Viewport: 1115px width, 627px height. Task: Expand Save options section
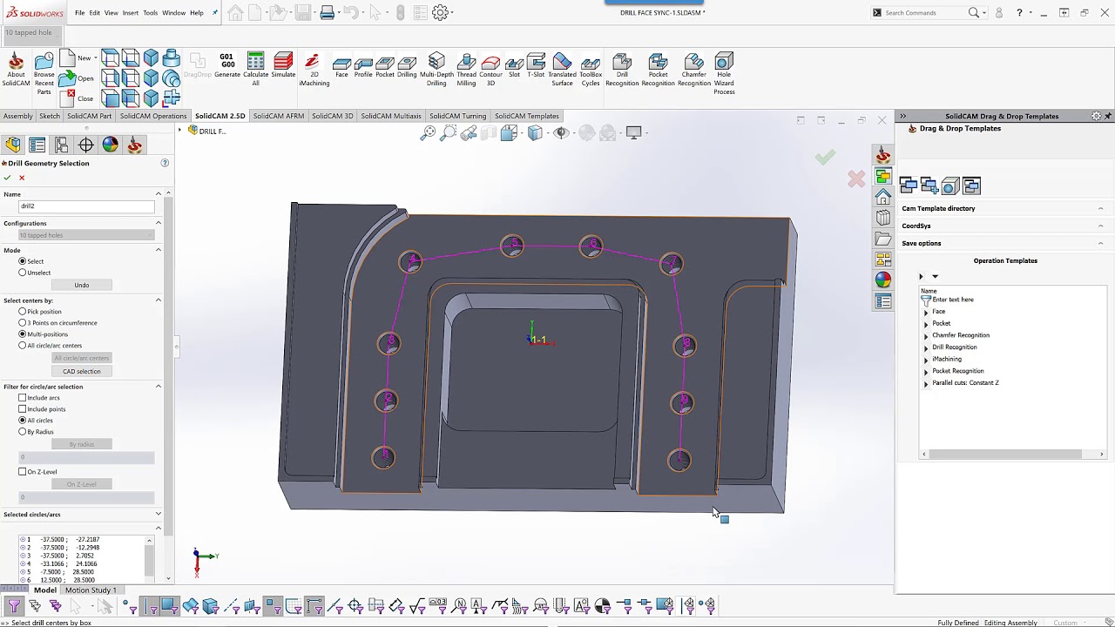click(x=1100, y=243)
